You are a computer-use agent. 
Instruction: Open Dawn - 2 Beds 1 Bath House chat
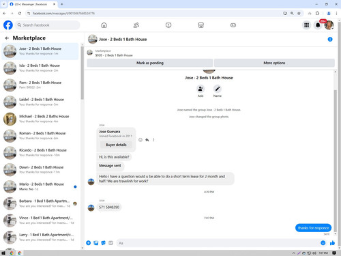pos(40,169)
